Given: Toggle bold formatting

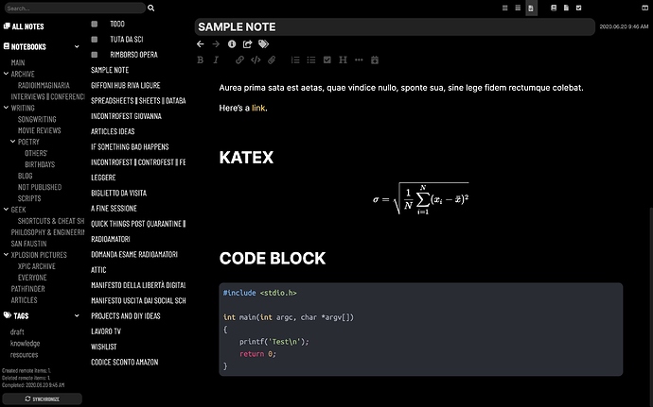Looking at the screenshot, I should 201,59.
